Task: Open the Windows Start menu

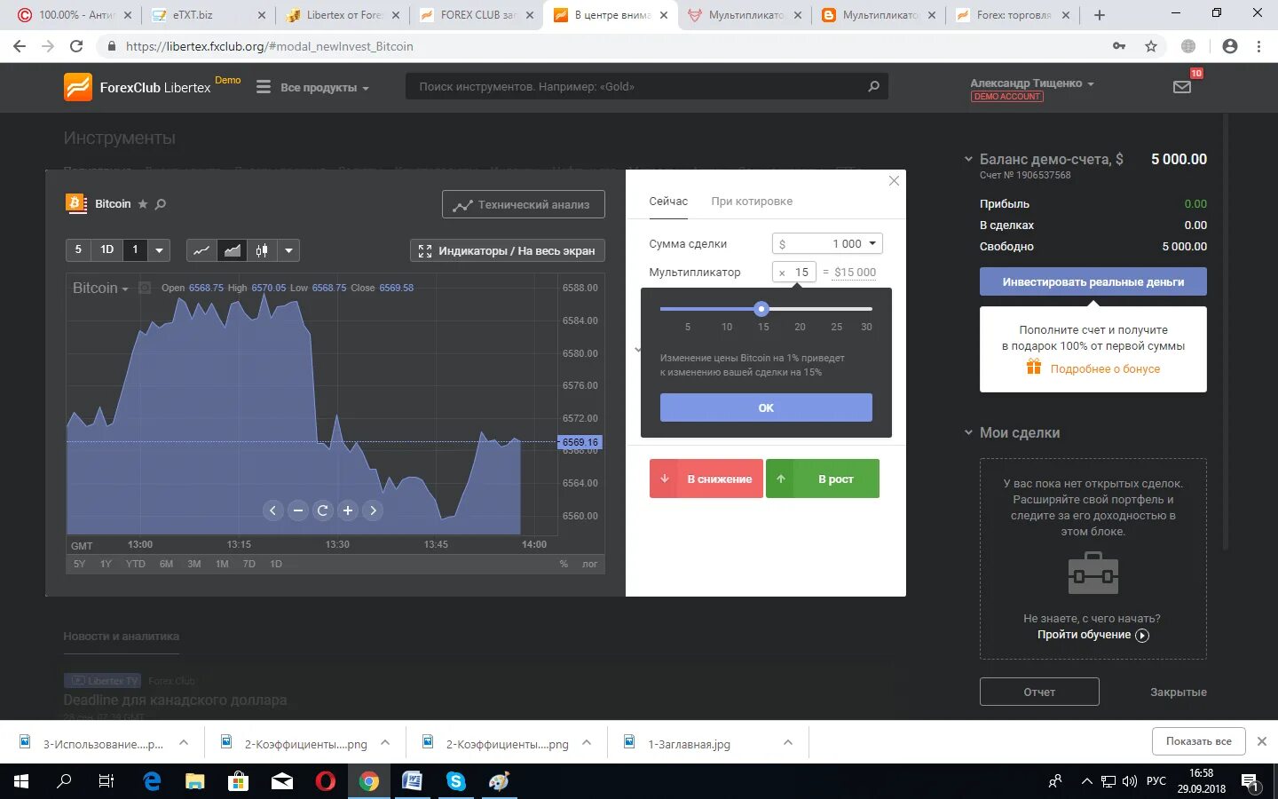Action: click(x=21, y=781)
